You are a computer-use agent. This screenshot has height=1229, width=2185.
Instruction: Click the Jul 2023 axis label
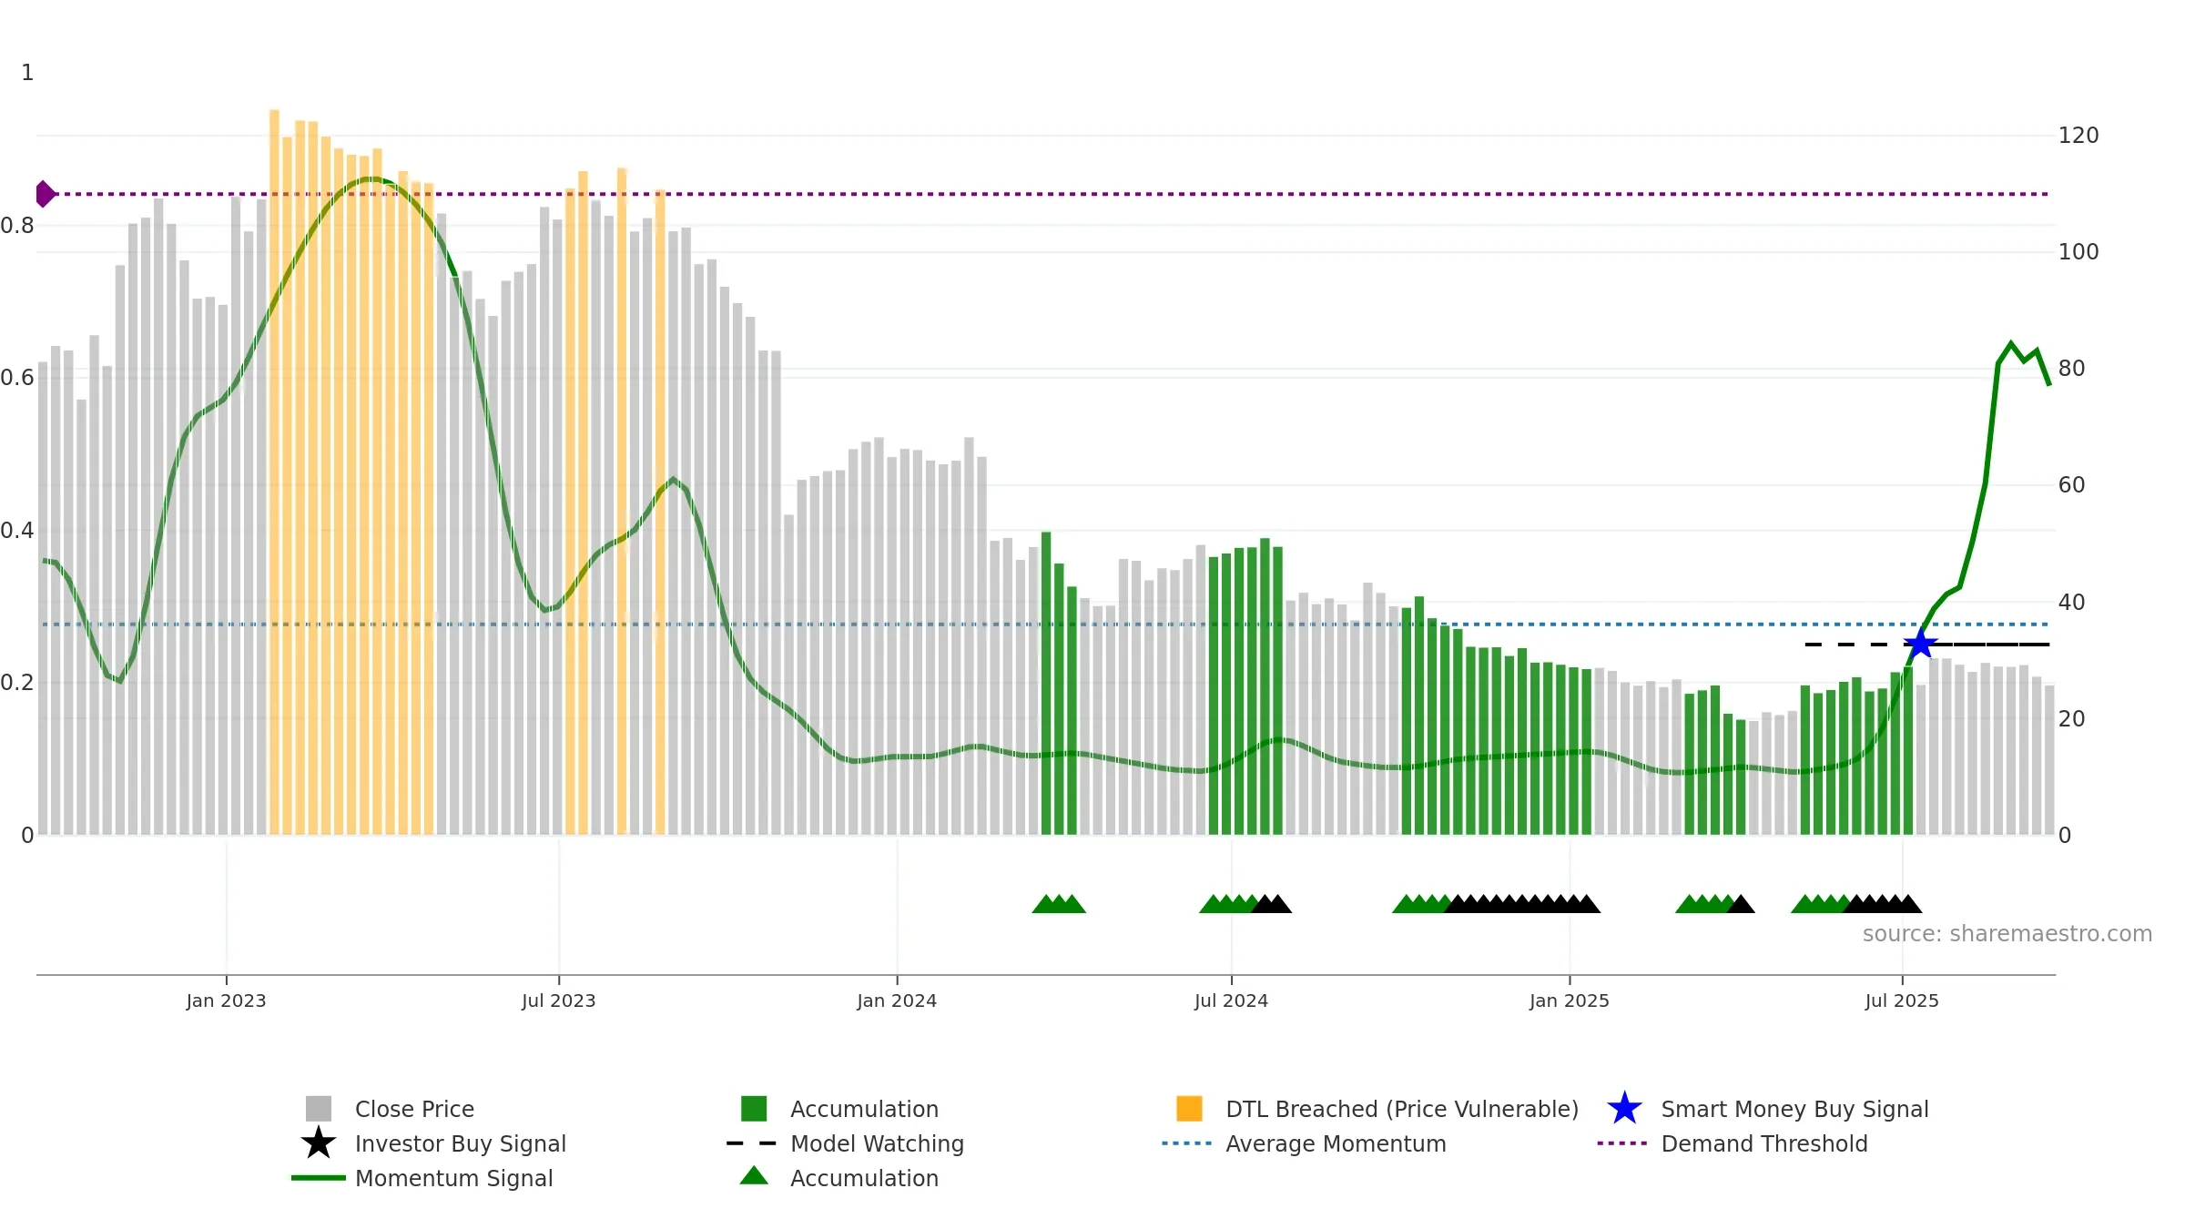pyautogui.click(x=558, y=1000)
